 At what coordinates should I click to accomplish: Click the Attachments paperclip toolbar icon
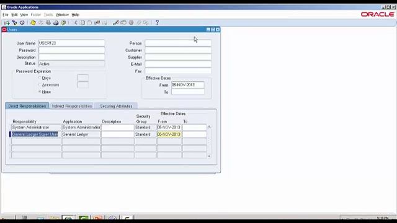138,23
